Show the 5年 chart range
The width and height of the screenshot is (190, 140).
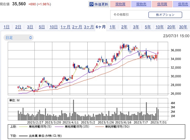tap(148, 27)
